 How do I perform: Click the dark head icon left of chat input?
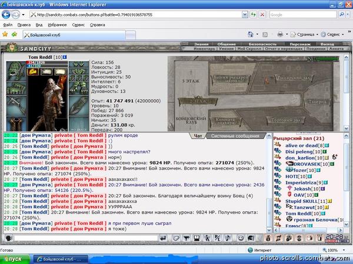pos(8,238)
